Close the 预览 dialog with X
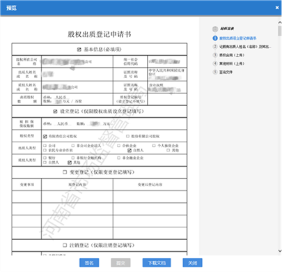Screen dimensions: 282x272 [x=277, y=8]
